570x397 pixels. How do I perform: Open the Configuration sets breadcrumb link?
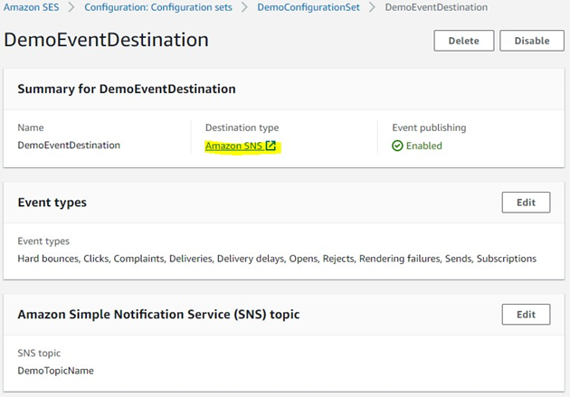(x=157, y=7)
